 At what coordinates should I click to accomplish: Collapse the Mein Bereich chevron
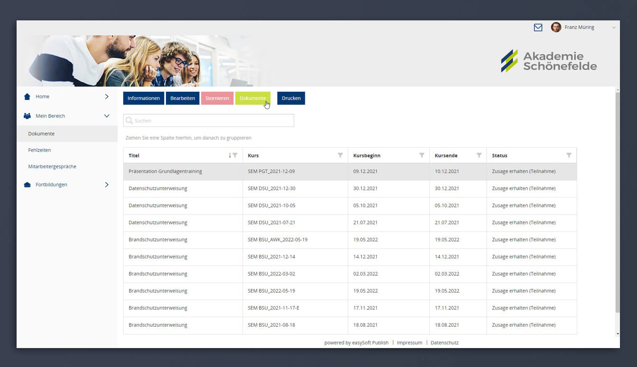click(107, 116)
